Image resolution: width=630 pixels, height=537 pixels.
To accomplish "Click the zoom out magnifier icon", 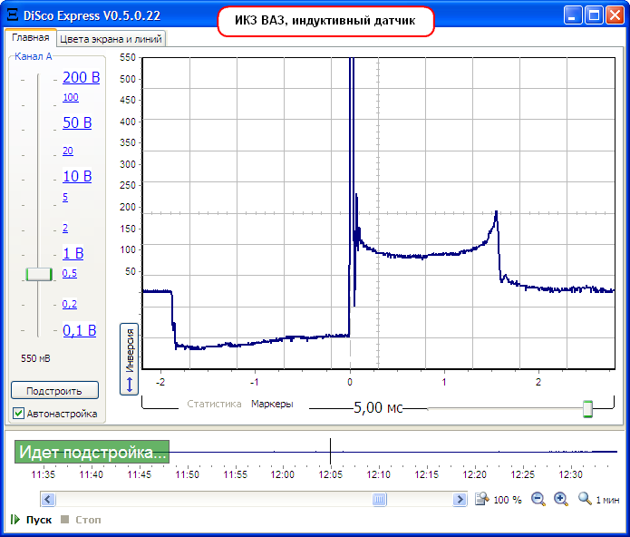I will tap(538, 499).
